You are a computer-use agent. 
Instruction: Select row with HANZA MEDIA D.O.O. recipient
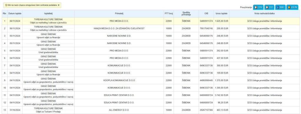151,28
